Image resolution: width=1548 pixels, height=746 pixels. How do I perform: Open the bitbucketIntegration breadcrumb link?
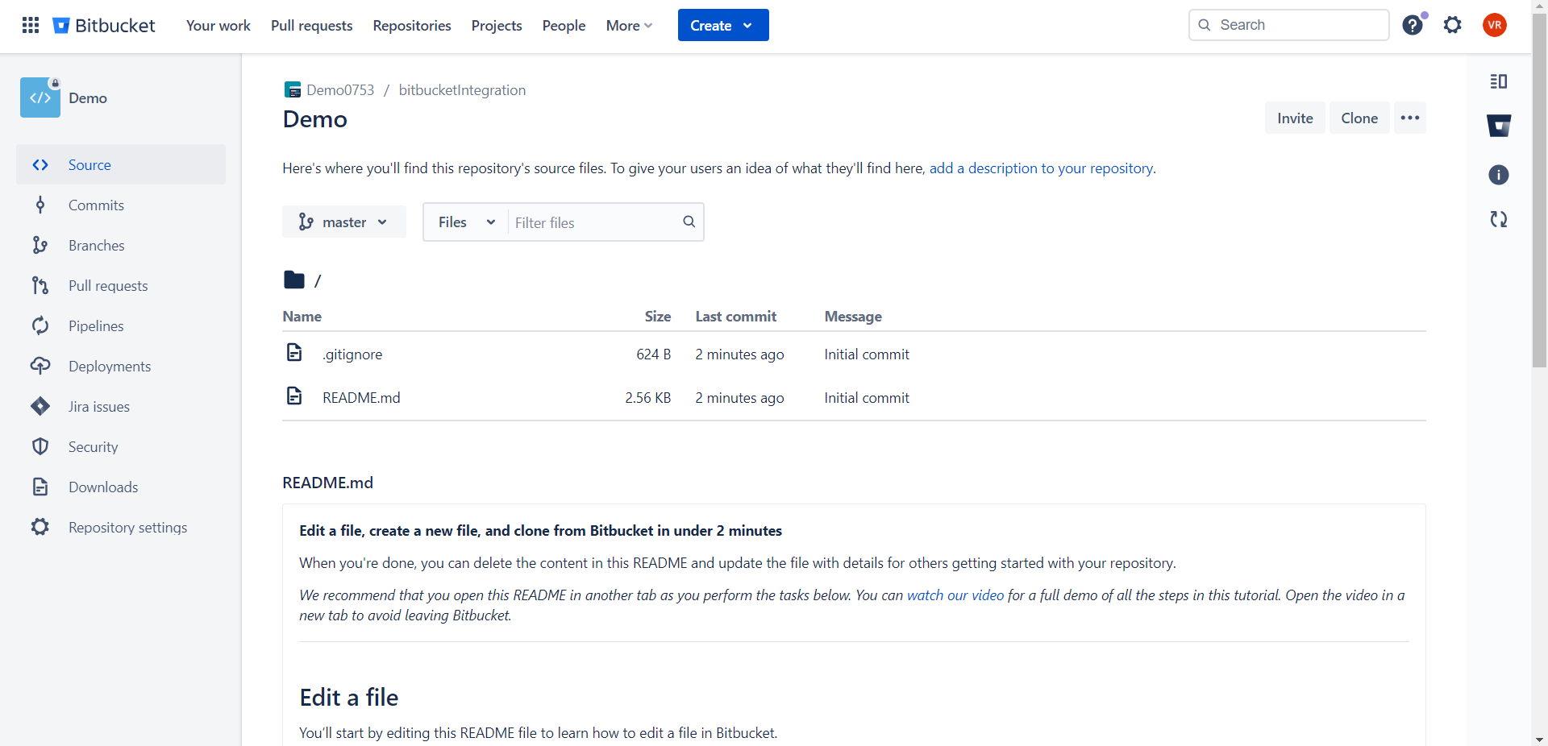[462, 90]
